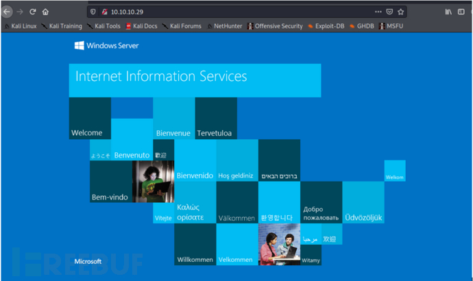473x281 pixels.
Task: Click the forward navigation arrow
Action: click(20, 12)
